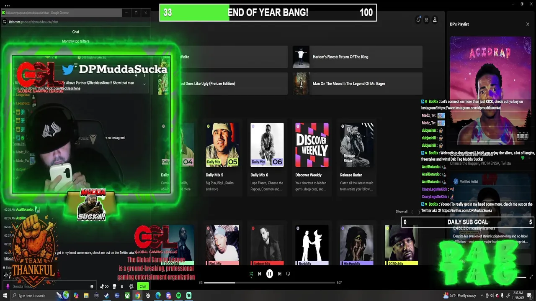The image size is (536, 301).
Task: Open the Daily Mix 5 card
Action: (x=222, y=157)
